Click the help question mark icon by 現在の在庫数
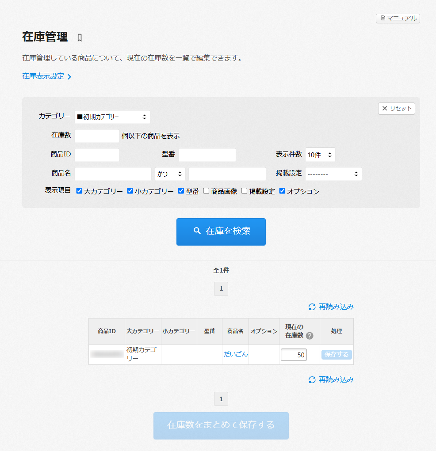Viewport: 436px width, 451px height. (x=310, y=336)
